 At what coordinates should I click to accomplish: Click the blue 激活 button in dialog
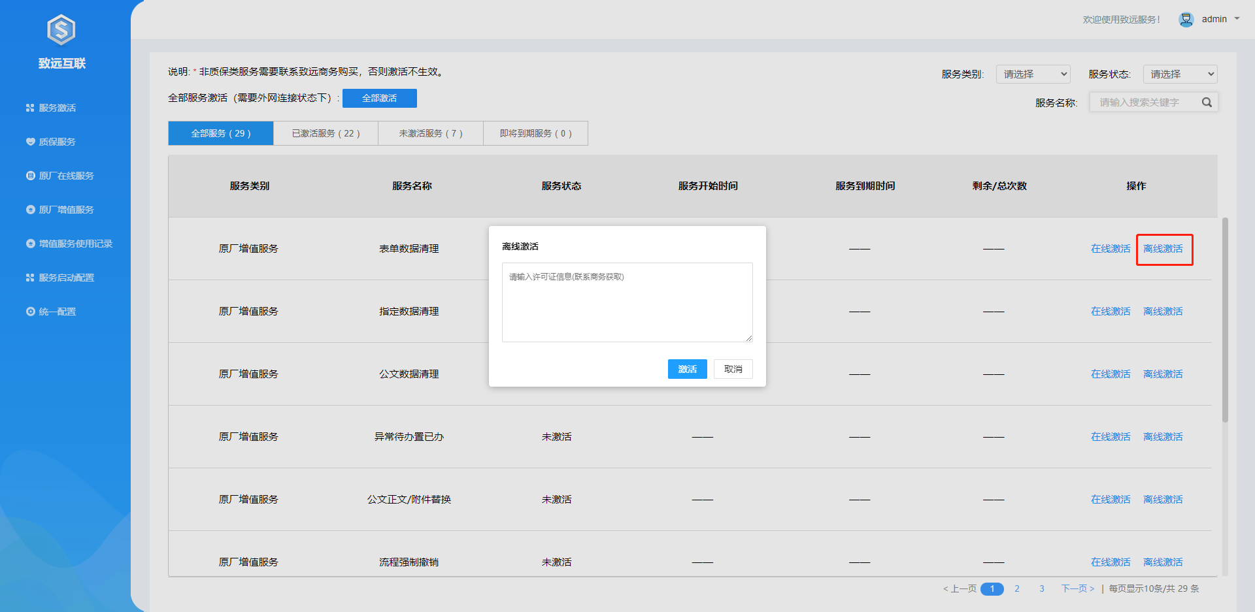(687, 369)
